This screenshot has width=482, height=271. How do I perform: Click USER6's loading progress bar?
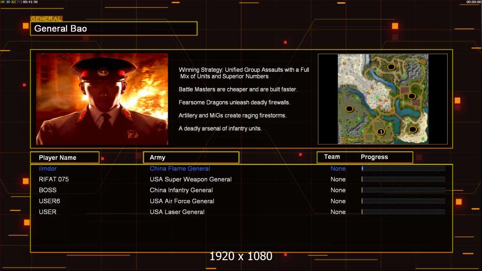(x=403, y=201)
